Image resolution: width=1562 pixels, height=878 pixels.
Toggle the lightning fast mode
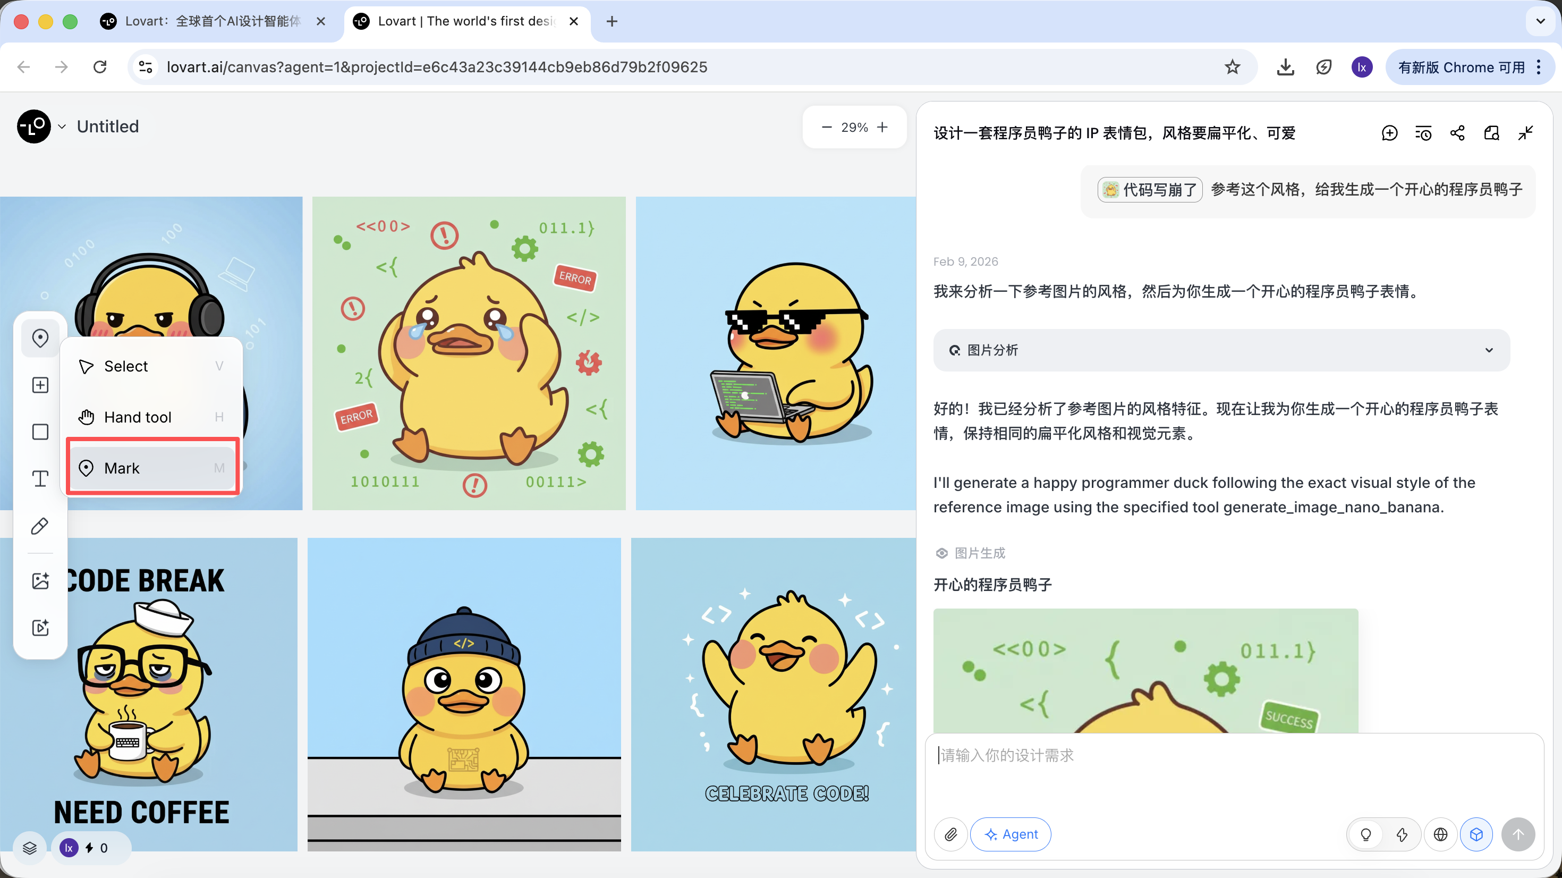pos(1402,834)
